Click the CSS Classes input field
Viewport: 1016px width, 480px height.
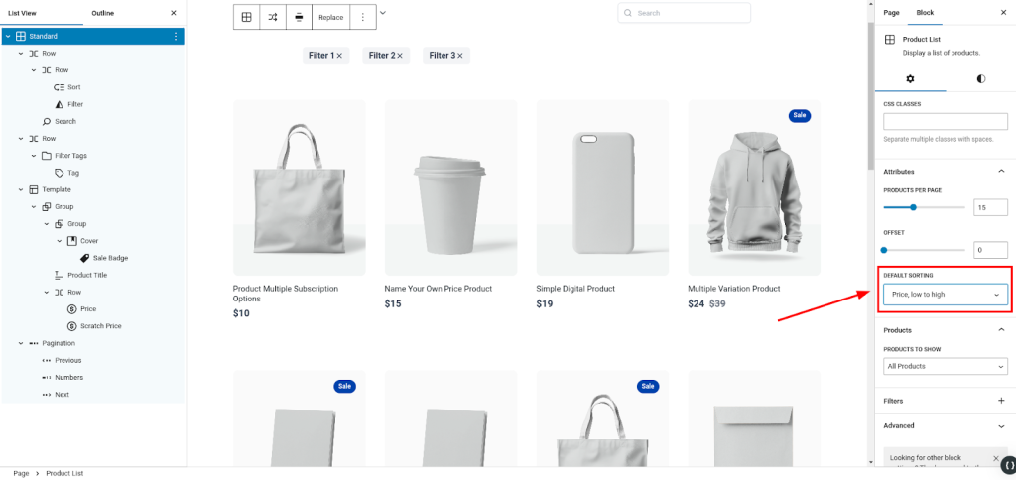(946, 122)
